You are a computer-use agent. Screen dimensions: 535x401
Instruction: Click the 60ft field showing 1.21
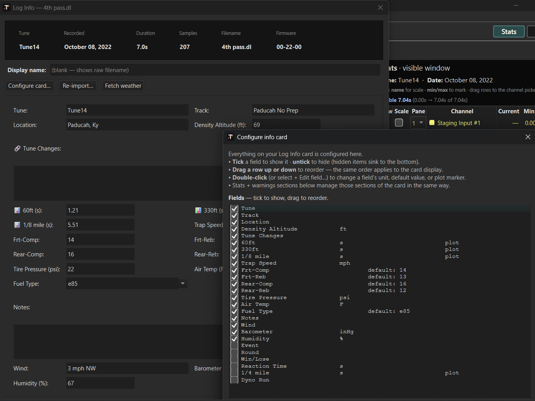[x=101, y=210]
